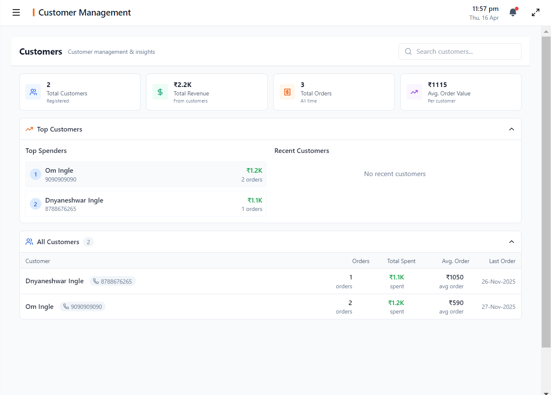This screenshot has height=395, width=551.
Task: Click ₹590 avg order value
Action: (456, 303)
